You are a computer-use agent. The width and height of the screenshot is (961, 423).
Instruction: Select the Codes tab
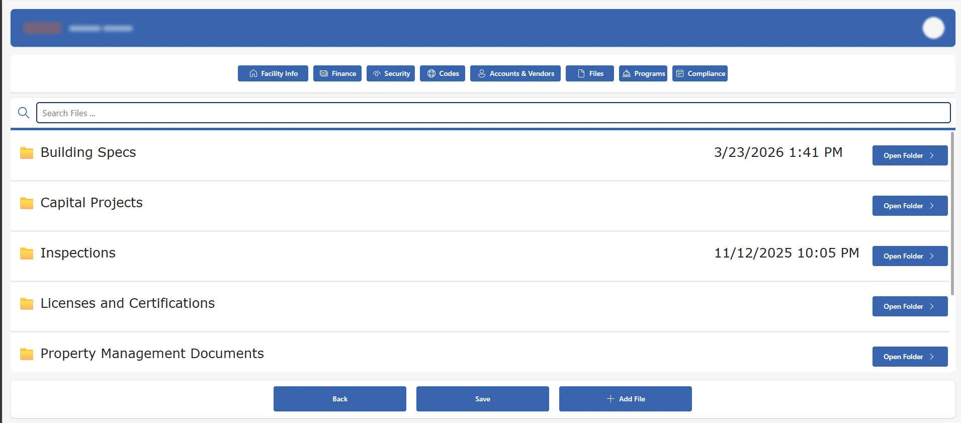[443, 73]
